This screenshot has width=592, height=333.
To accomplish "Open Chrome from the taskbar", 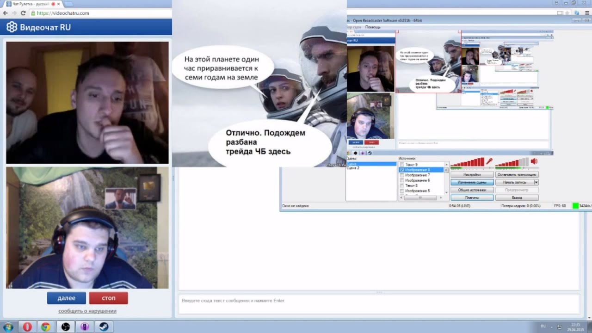I will pyautogui.click(x=45, y=327).
